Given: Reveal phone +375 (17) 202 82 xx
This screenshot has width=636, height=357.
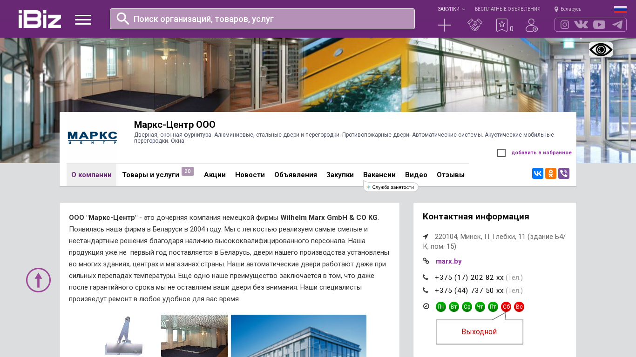Looking at the screenshot, I should click(x=469, y=278).
